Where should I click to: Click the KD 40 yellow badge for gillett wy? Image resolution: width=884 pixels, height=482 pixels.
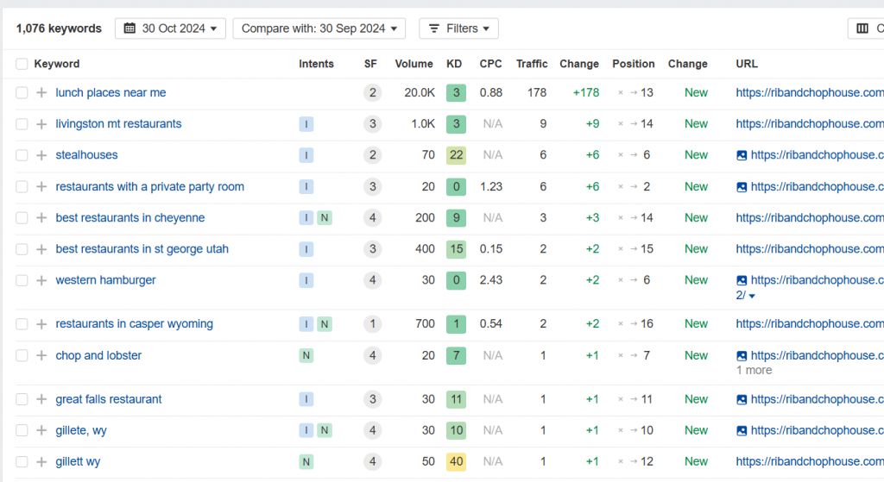coord(456,461)
